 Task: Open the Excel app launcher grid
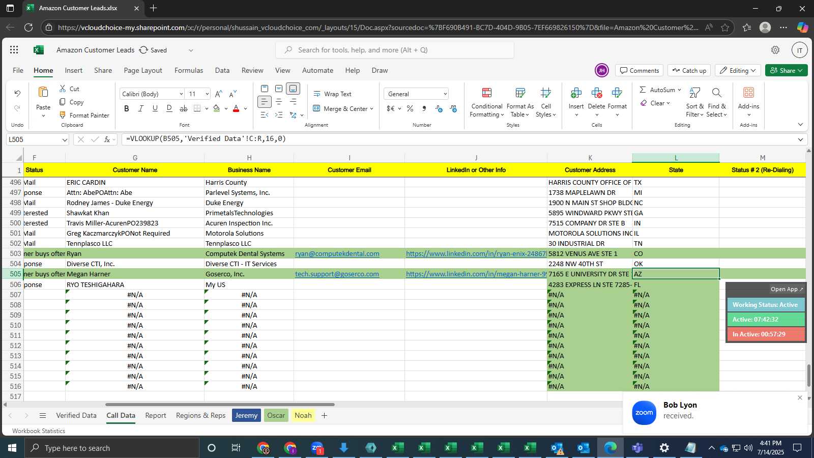point(14,50)
